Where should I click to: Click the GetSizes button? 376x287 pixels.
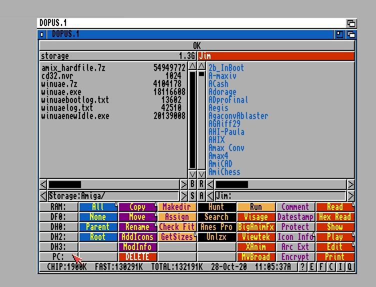point(177,237)
